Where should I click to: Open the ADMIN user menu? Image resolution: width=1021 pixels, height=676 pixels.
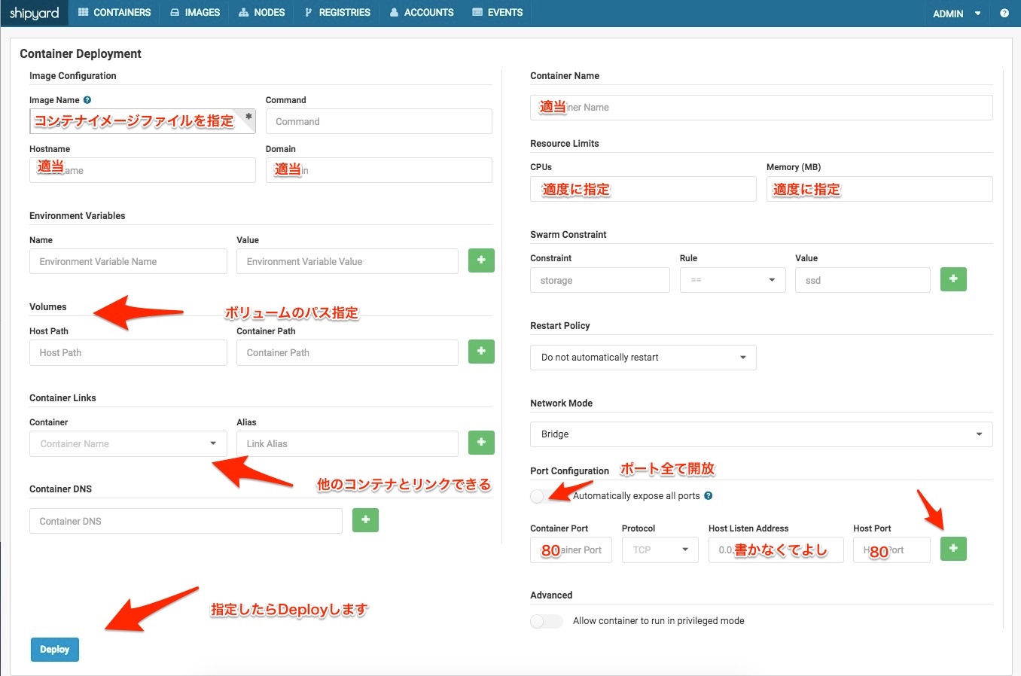point(956,14)
